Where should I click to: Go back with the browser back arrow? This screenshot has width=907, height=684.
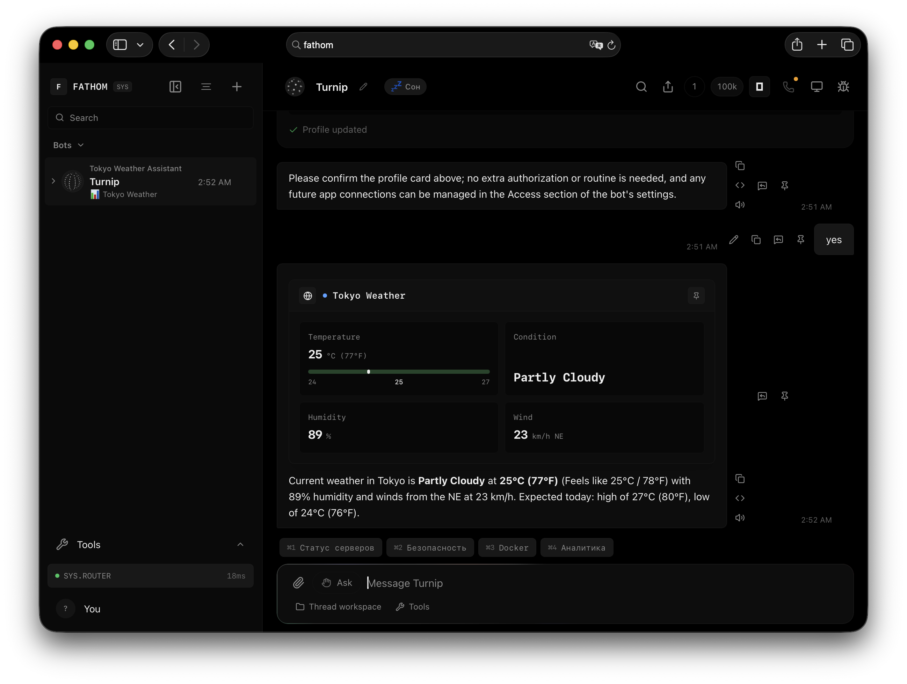(172, 45)
